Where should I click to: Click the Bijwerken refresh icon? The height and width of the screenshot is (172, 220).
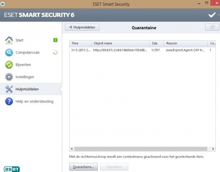pyautogui.click(x=9, y=65)
